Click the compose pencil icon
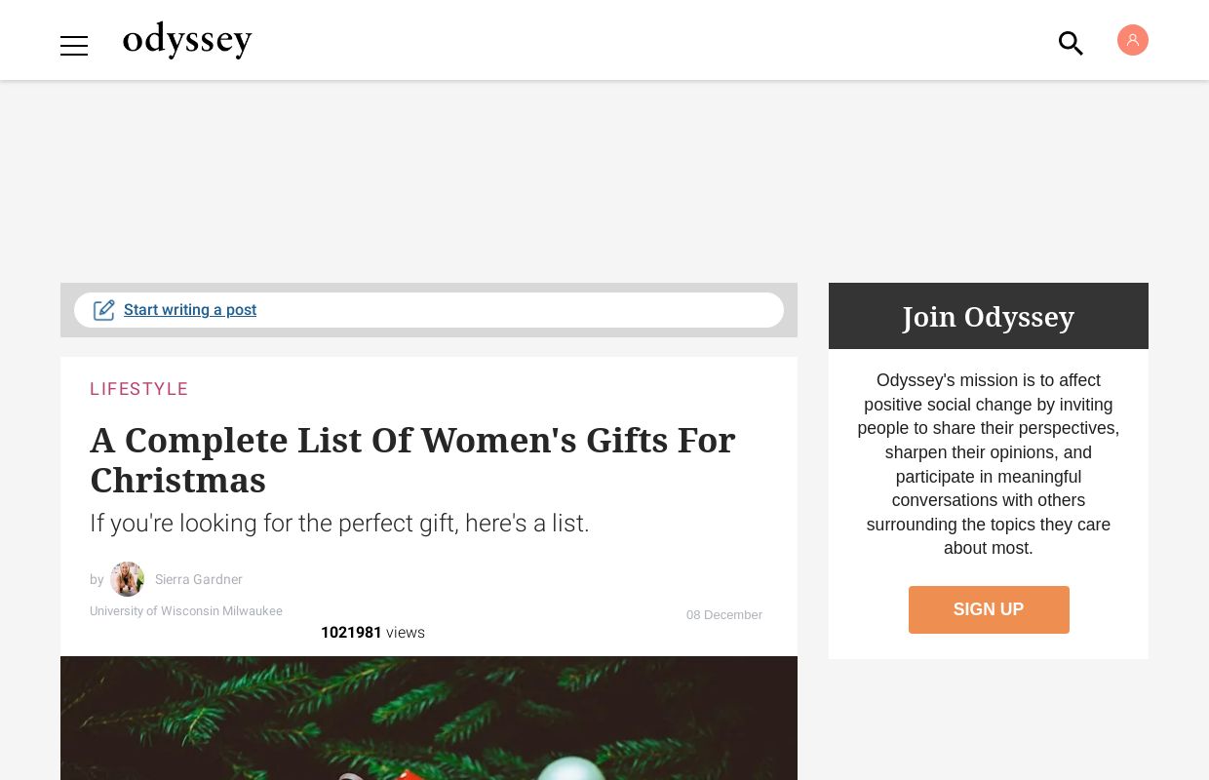Screen dimensions: 1209x780 click(104, 310)
